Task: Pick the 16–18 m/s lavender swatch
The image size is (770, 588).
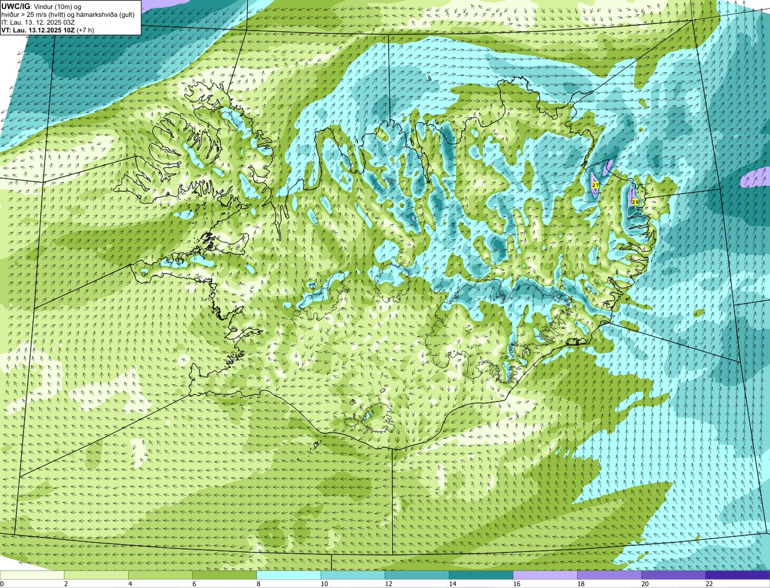Action: [x=546, y=575]
